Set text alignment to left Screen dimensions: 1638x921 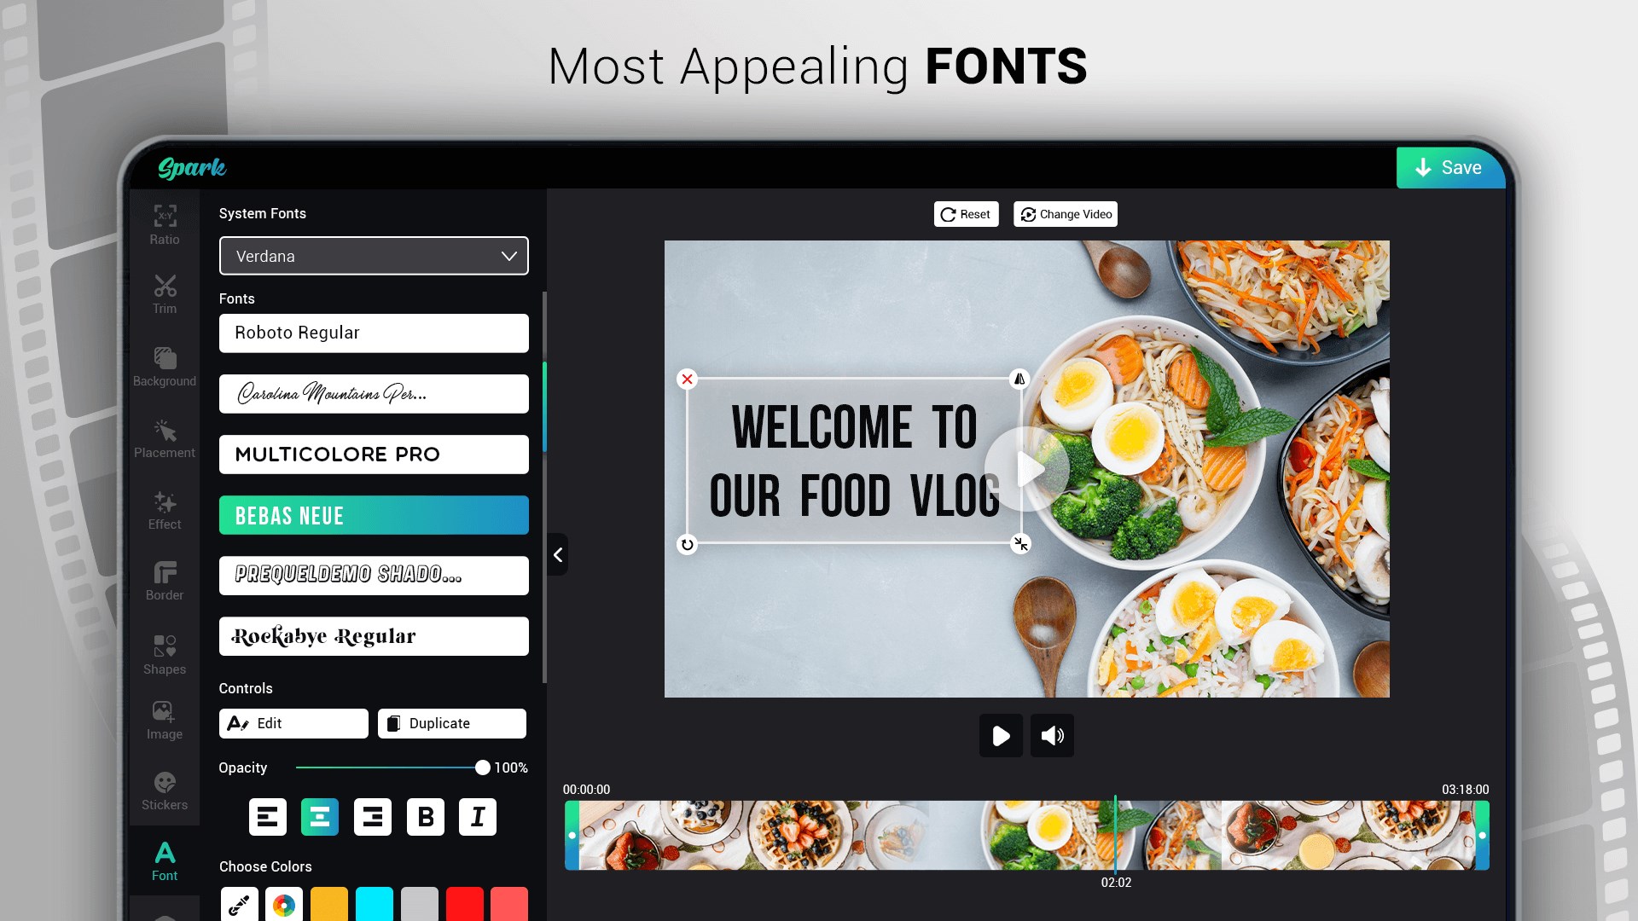tap(267, 817)
